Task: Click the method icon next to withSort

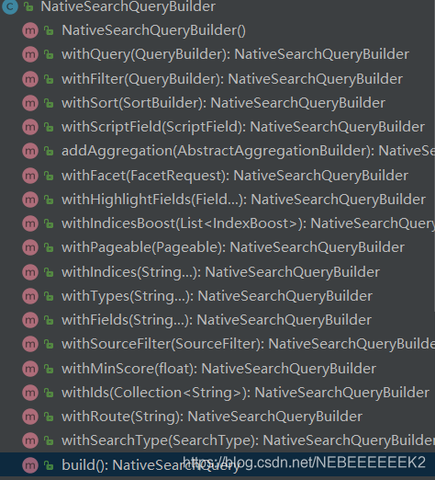Action: tap(30, 103)
